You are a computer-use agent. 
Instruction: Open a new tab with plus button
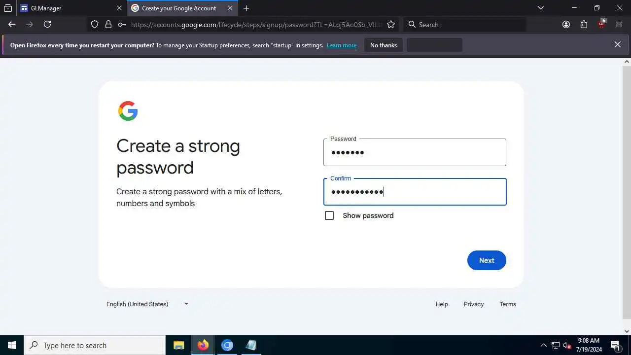pyautogui.click(x=246, y=8)
